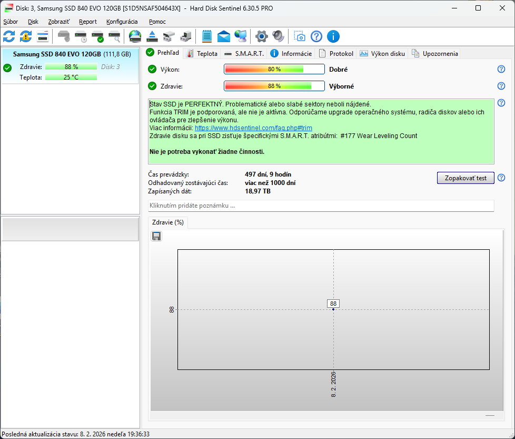Screen dimensions: 515x439
Task: Click the note field to add a comment
Action: (x=321, y=206)
